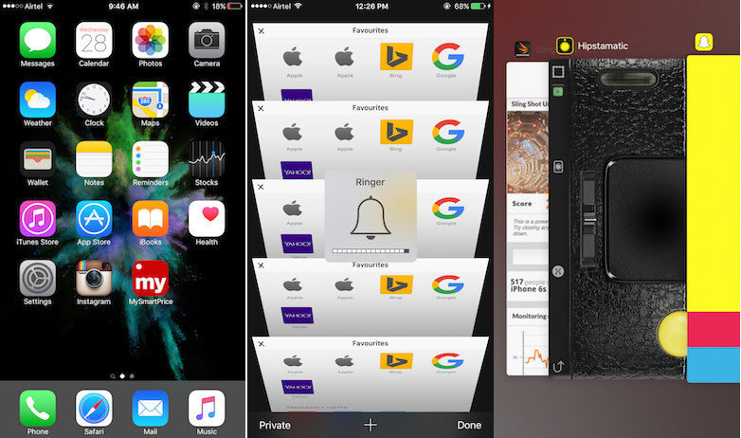The width and height of the screenshot is (741, 438).
Task: Open the Camera app
Action: point(207,40)
